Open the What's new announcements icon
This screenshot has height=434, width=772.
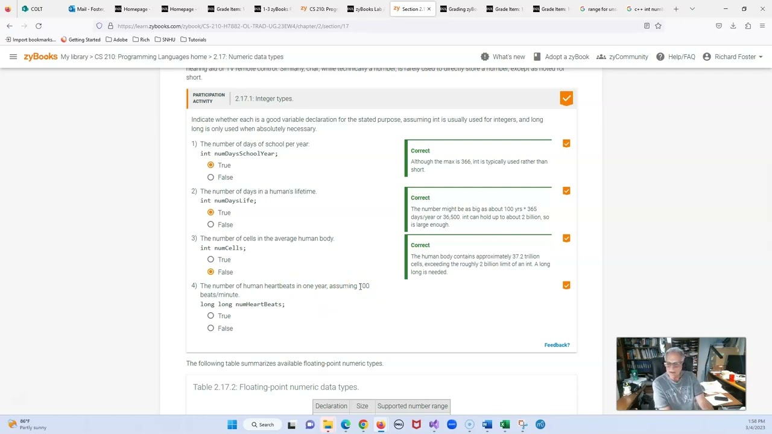[x=485, y=57]
